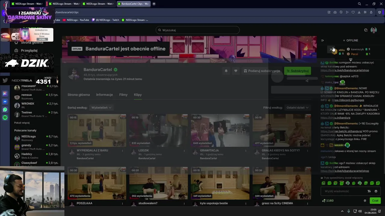Click the green Czat send button
The image size is (385, 216).
coord(375,201)
